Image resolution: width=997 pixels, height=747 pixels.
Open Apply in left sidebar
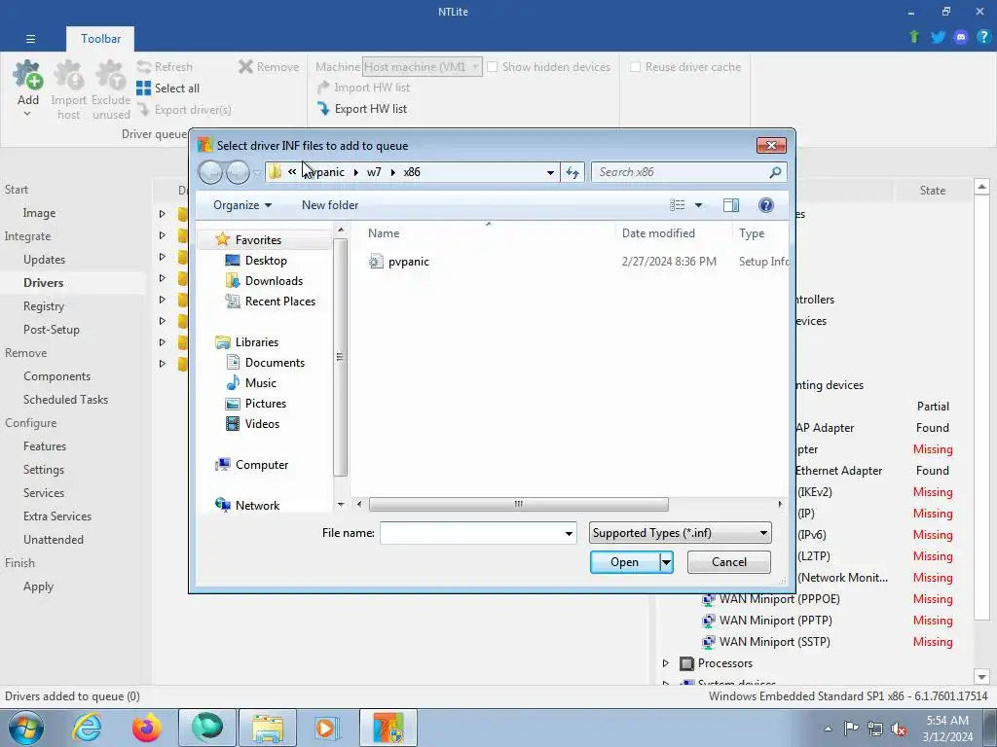38,587
